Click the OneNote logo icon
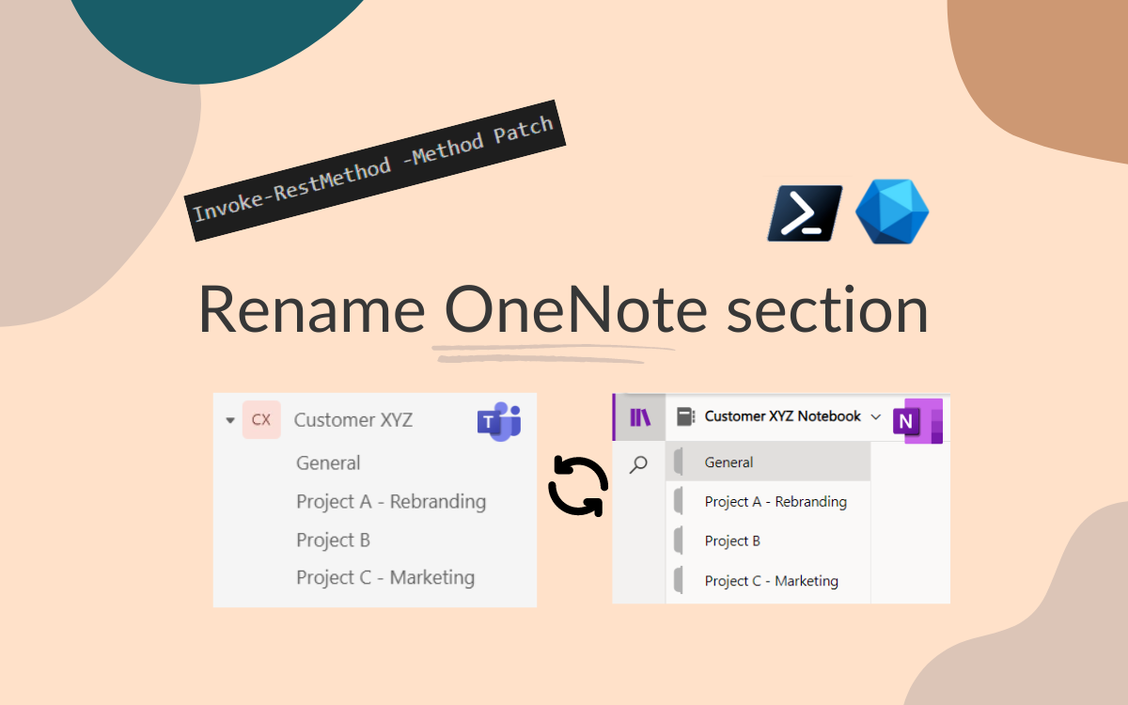 coord(917,420)
